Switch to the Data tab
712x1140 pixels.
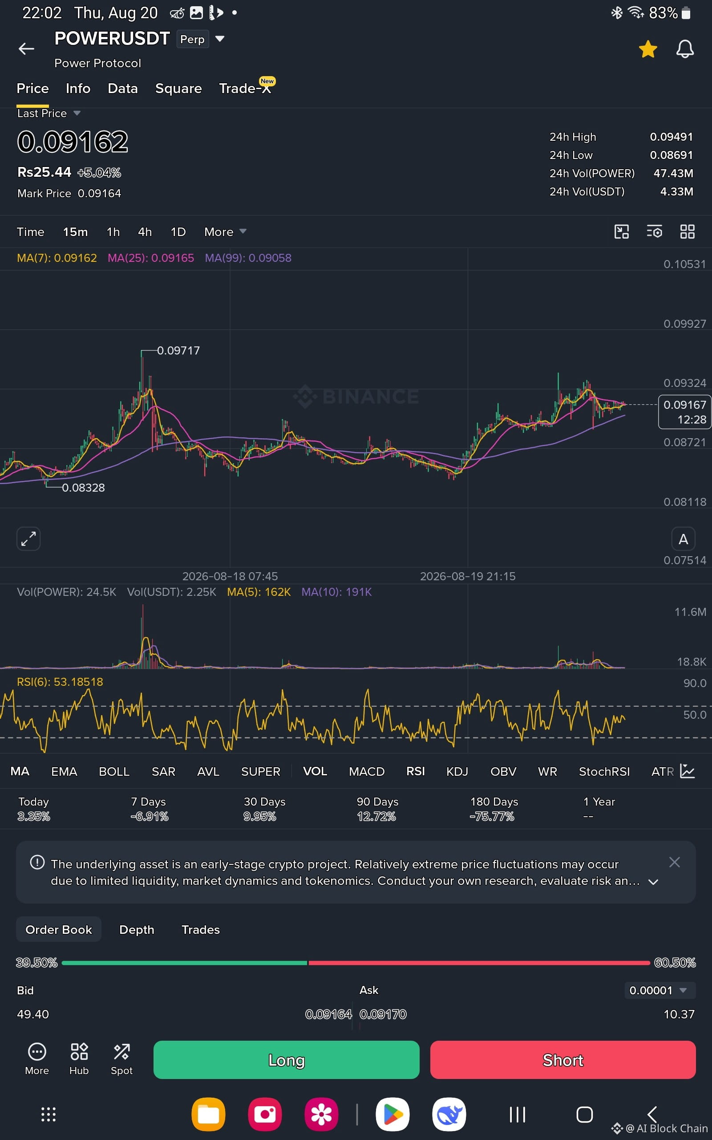pyautogui.click(x=122, y=89)
